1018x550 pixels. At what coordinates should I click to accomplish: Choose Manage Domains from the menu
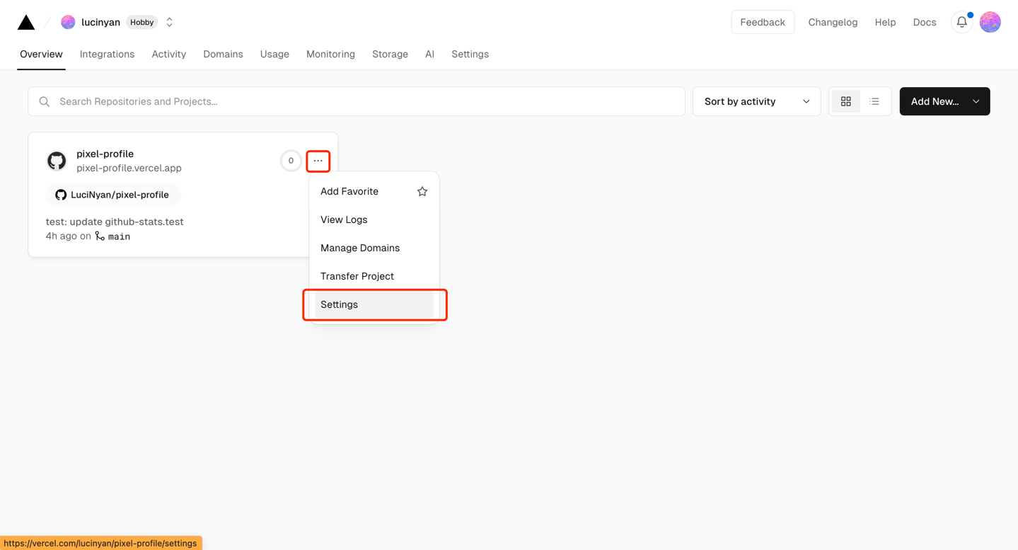[x=374, y=248]
